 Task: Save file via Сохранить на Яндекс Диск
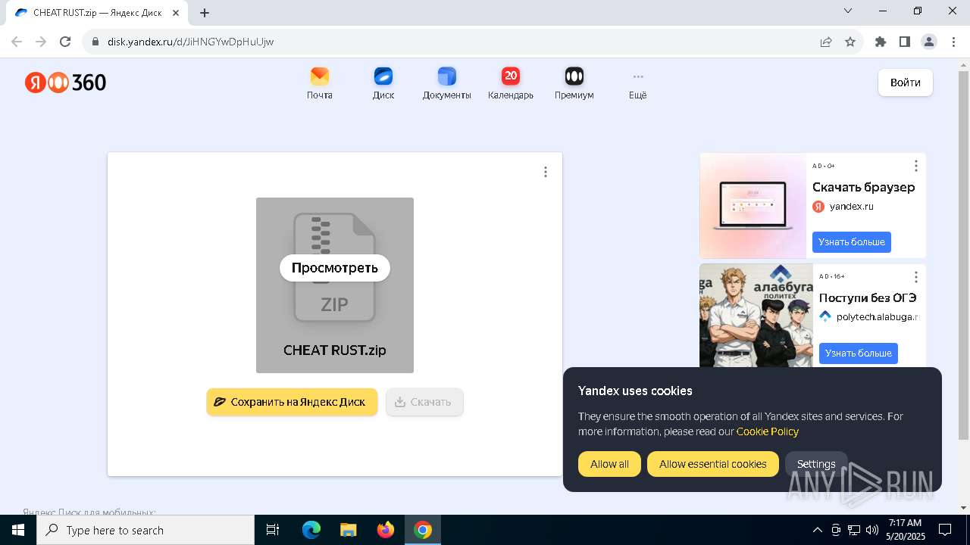click(292, 402)
